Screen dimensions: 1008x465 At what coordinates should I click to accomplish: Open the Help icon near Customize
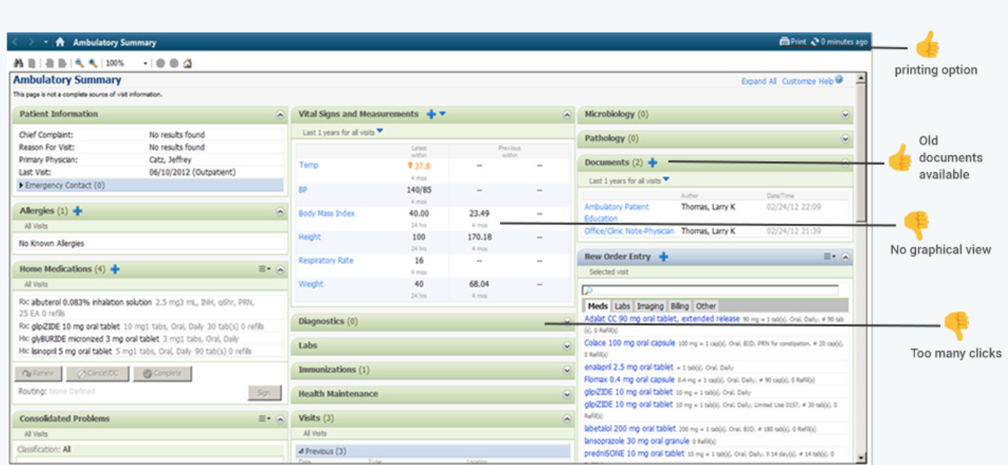click(x=839, y=80)
